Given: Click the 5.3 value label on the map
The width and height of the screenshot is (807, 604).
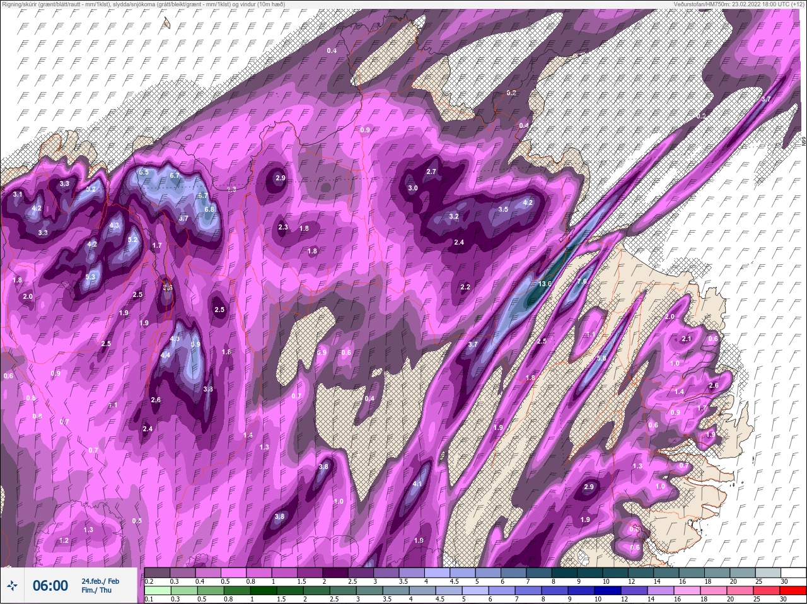Looking at the screenshot, I should pyautogui.click(x=90, y=276).
